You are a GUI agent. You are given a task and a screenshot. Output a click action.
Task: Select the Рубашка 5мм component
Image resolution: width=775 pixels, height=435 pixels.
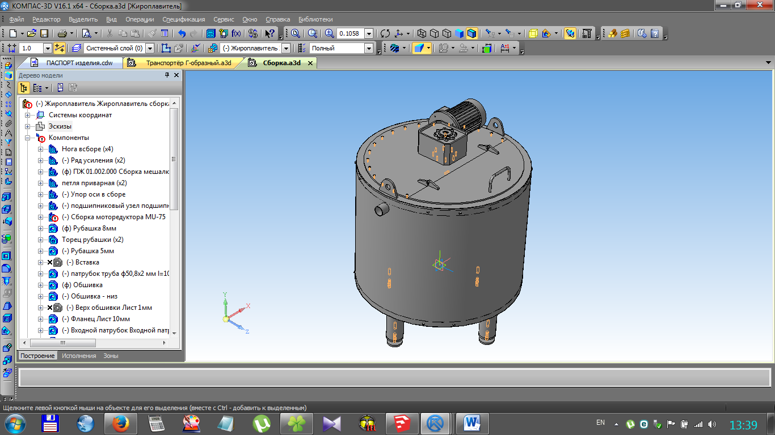[88, 251]
